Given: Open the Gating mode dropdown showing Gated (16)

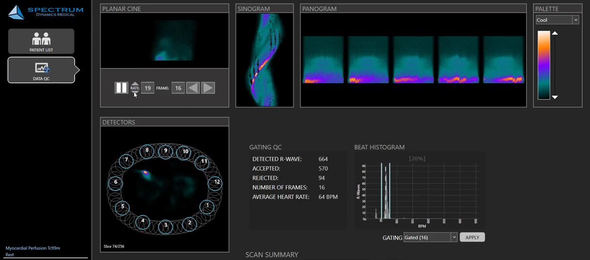Looking at the screenshot, I should pyautogui.click(x=430, y=237).
